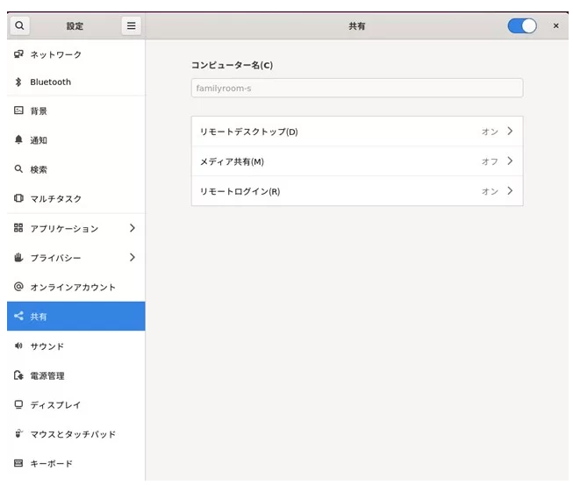Close the settings window
573x485 pixels.
(555, 26)
